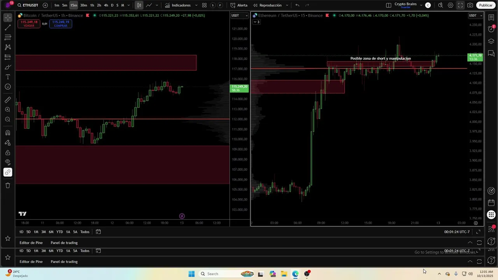
Task: Toggle hide all drawings eye icon
Action: (8, 163)
